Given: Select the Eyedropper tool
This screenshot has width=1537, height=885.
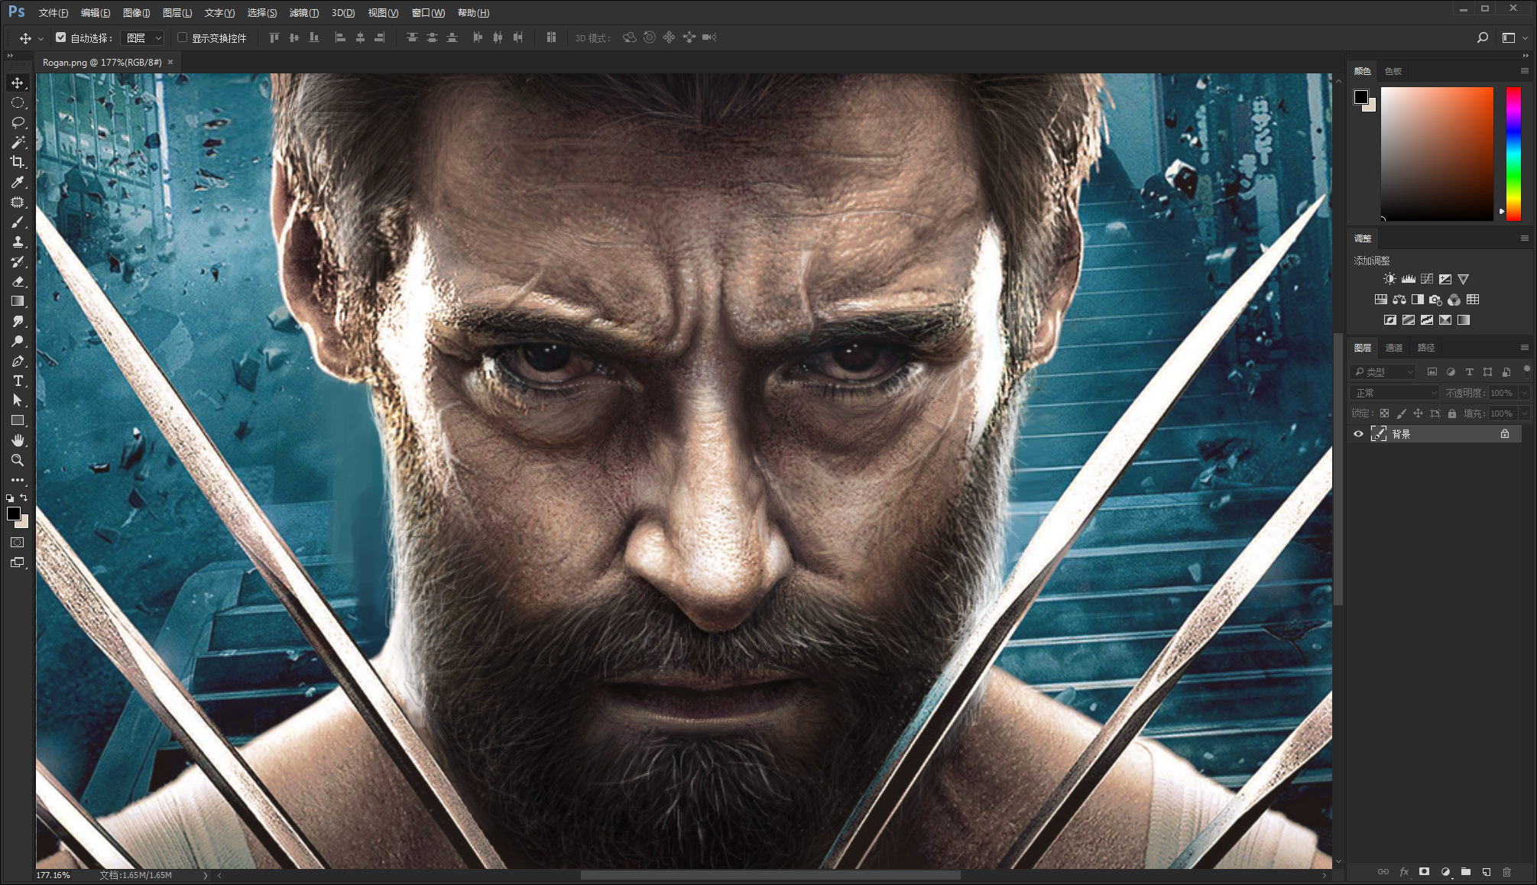Looking at the screenshot, I should [18, 182].
